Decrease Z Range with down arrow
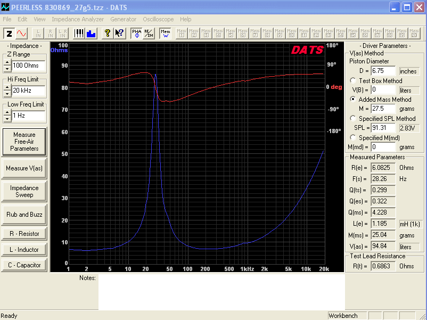The image size is (427, 320). click(x=7, y=69)
